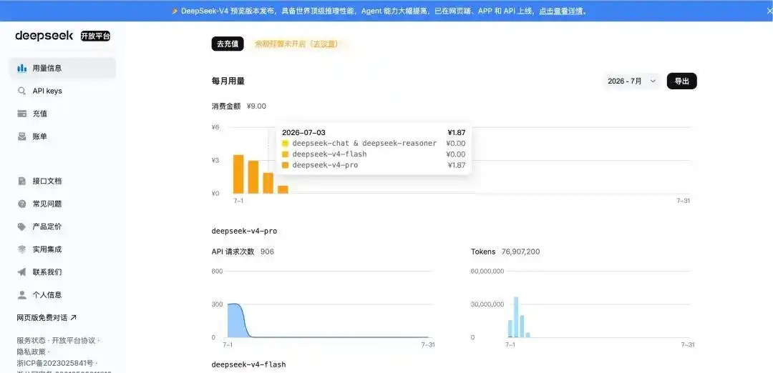Click the 联系我们 megaphone icon
This screenshot has height=373, width=773.
click(x=21, y=272)
